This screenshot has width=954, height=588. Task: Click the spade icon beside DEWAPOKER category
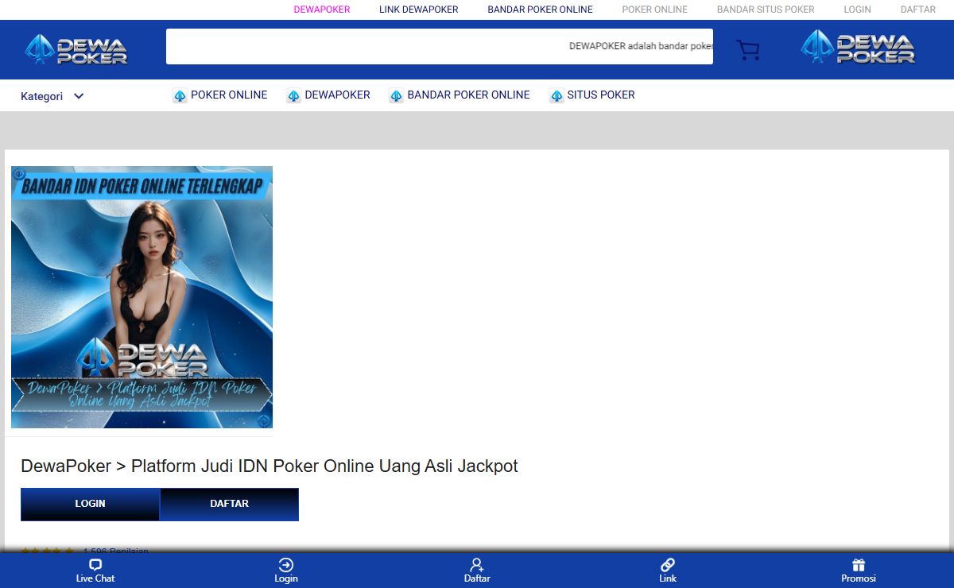point(294,95)
